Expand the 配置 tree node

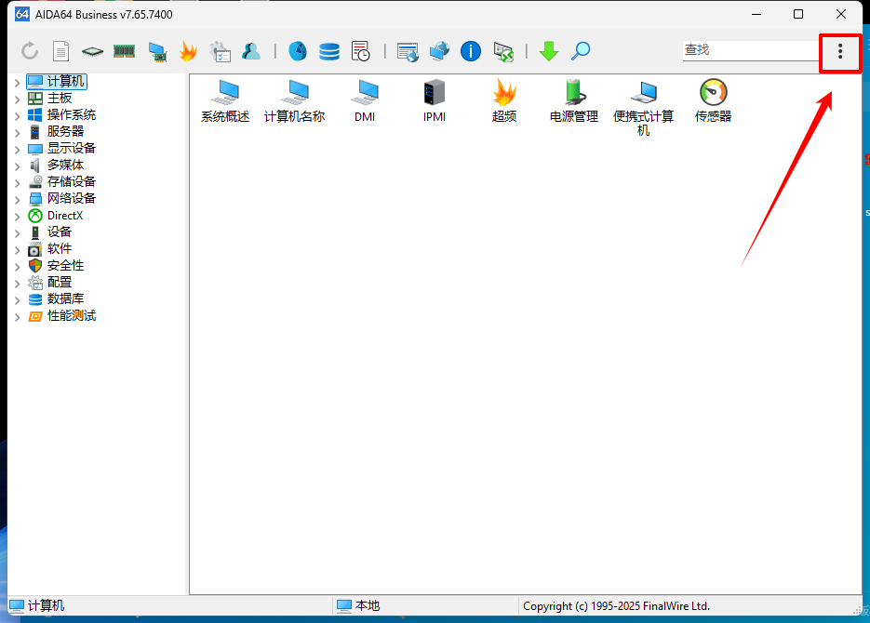tap(17, 284)
